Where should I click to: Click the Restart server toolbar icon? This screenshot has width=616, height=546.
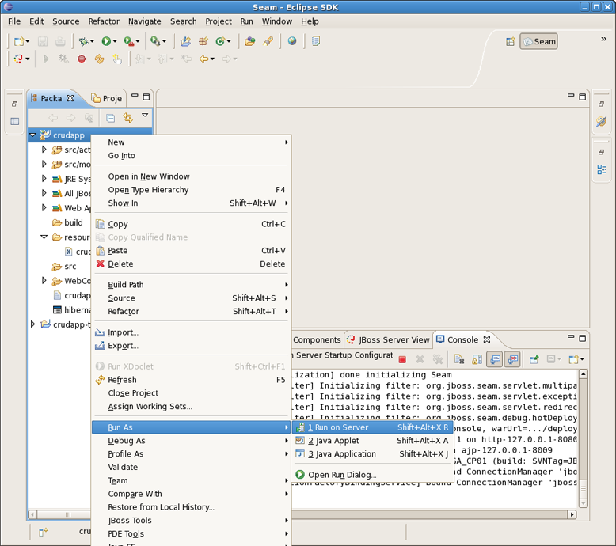coord(99,59)
